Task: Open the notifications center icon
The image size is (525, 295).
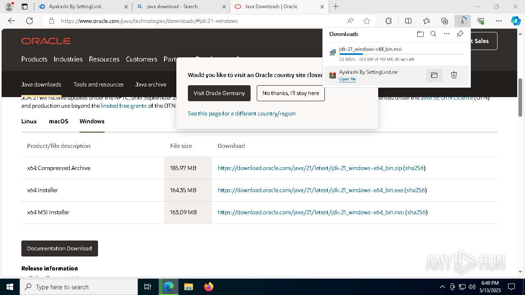Action: [x=511, y=287]
